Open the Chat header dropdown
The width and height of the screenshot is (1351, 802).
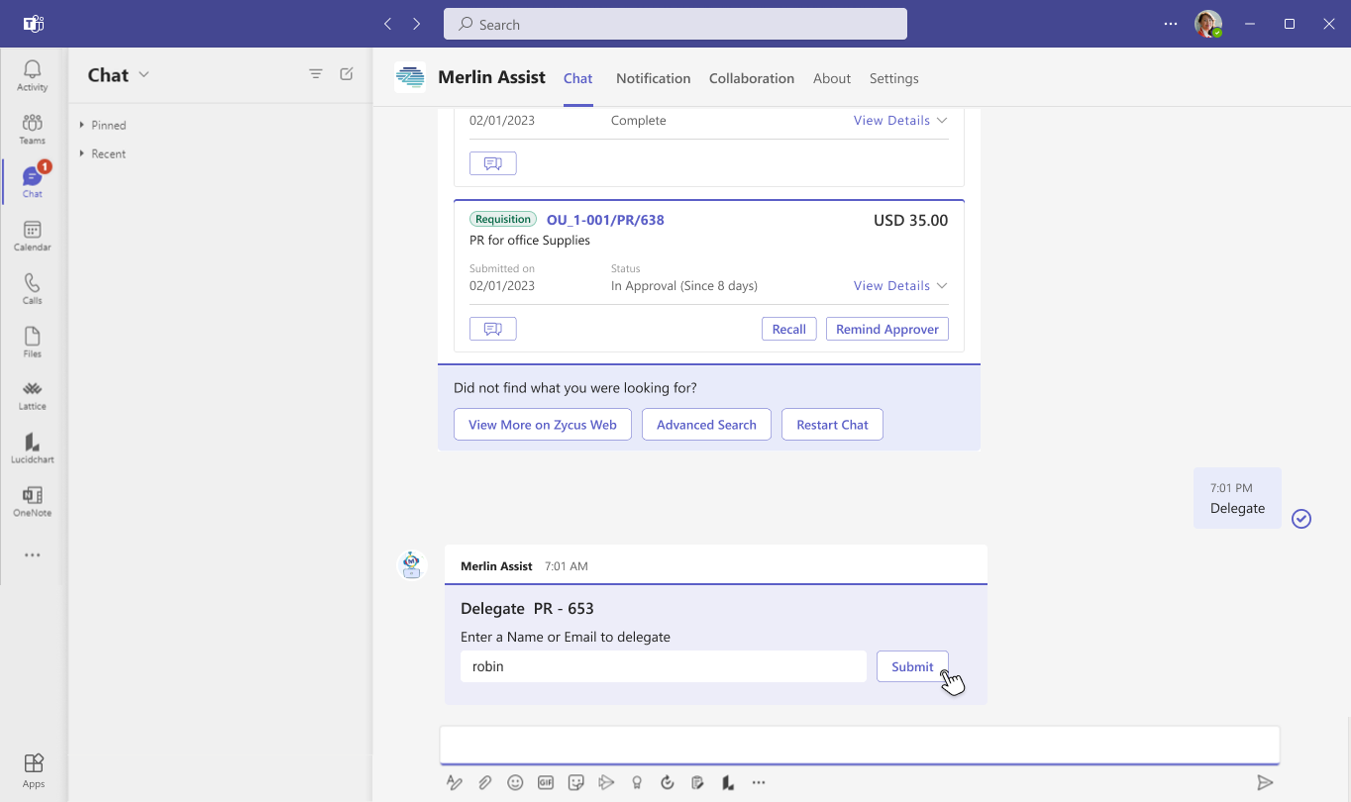click(x=144, y=74)
